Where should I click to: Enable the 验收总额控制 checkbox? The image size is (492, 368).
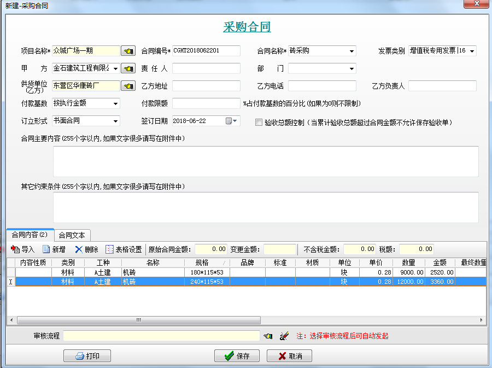pyautogui.click(x=259, y=122)
